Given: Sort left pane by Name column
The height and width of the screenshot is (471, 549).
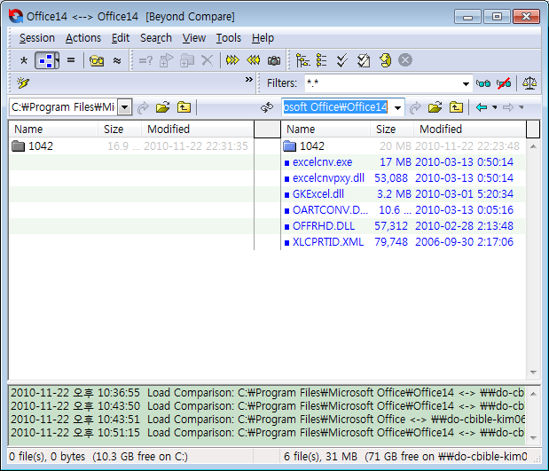Looking at the screenshot, I should 53,130.
